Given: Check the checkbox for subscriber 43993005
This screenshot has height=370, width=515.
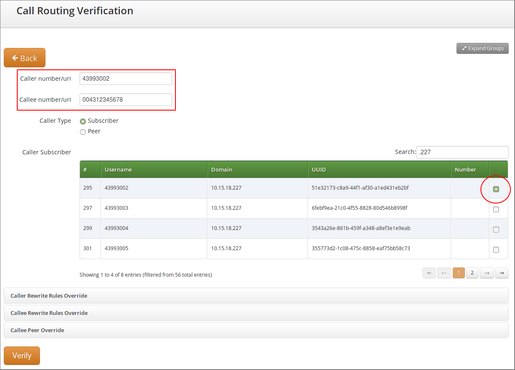Looking at the screenshot, I should pos(496,249).
